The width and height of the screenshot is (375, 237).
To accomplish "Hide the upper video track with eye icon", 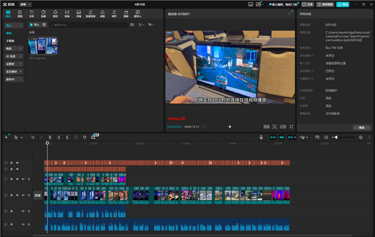I will [x=17, y=179].
